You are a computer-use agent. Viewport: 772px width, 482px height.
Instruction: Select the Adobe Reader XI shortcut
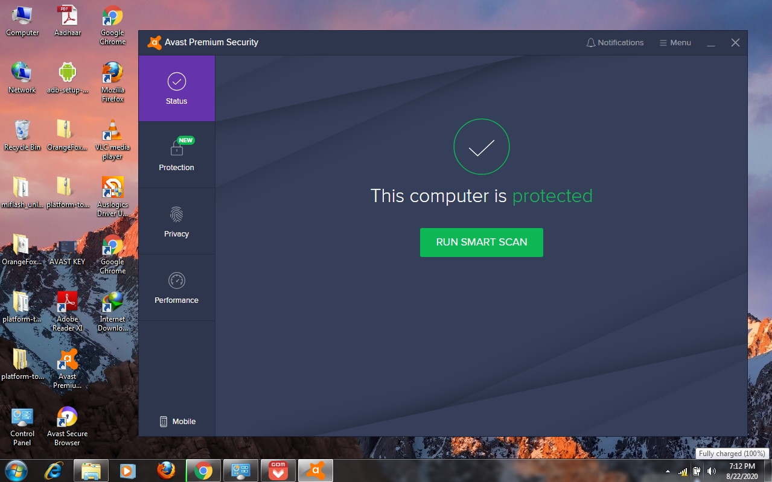coord(68,312)
